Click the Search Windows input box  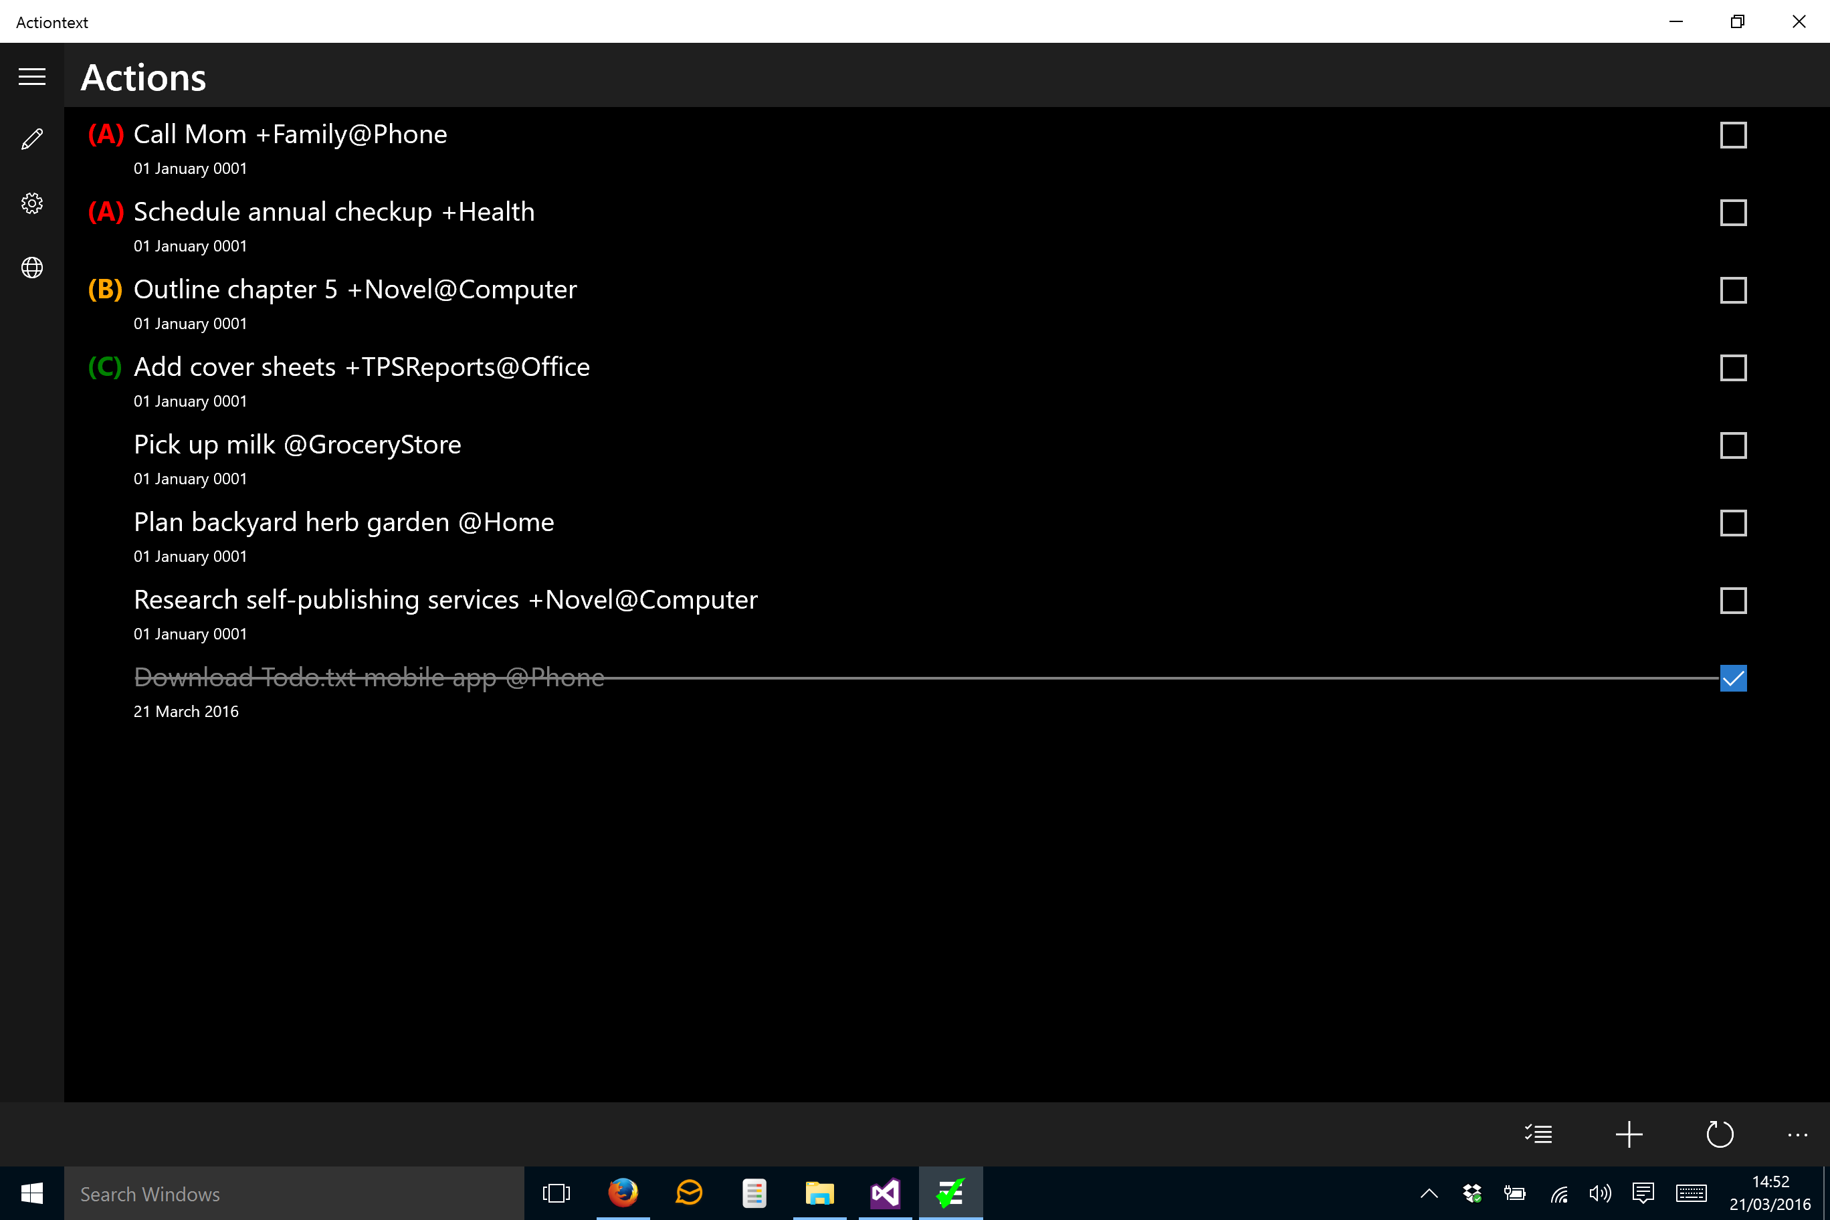point(294,1193)
